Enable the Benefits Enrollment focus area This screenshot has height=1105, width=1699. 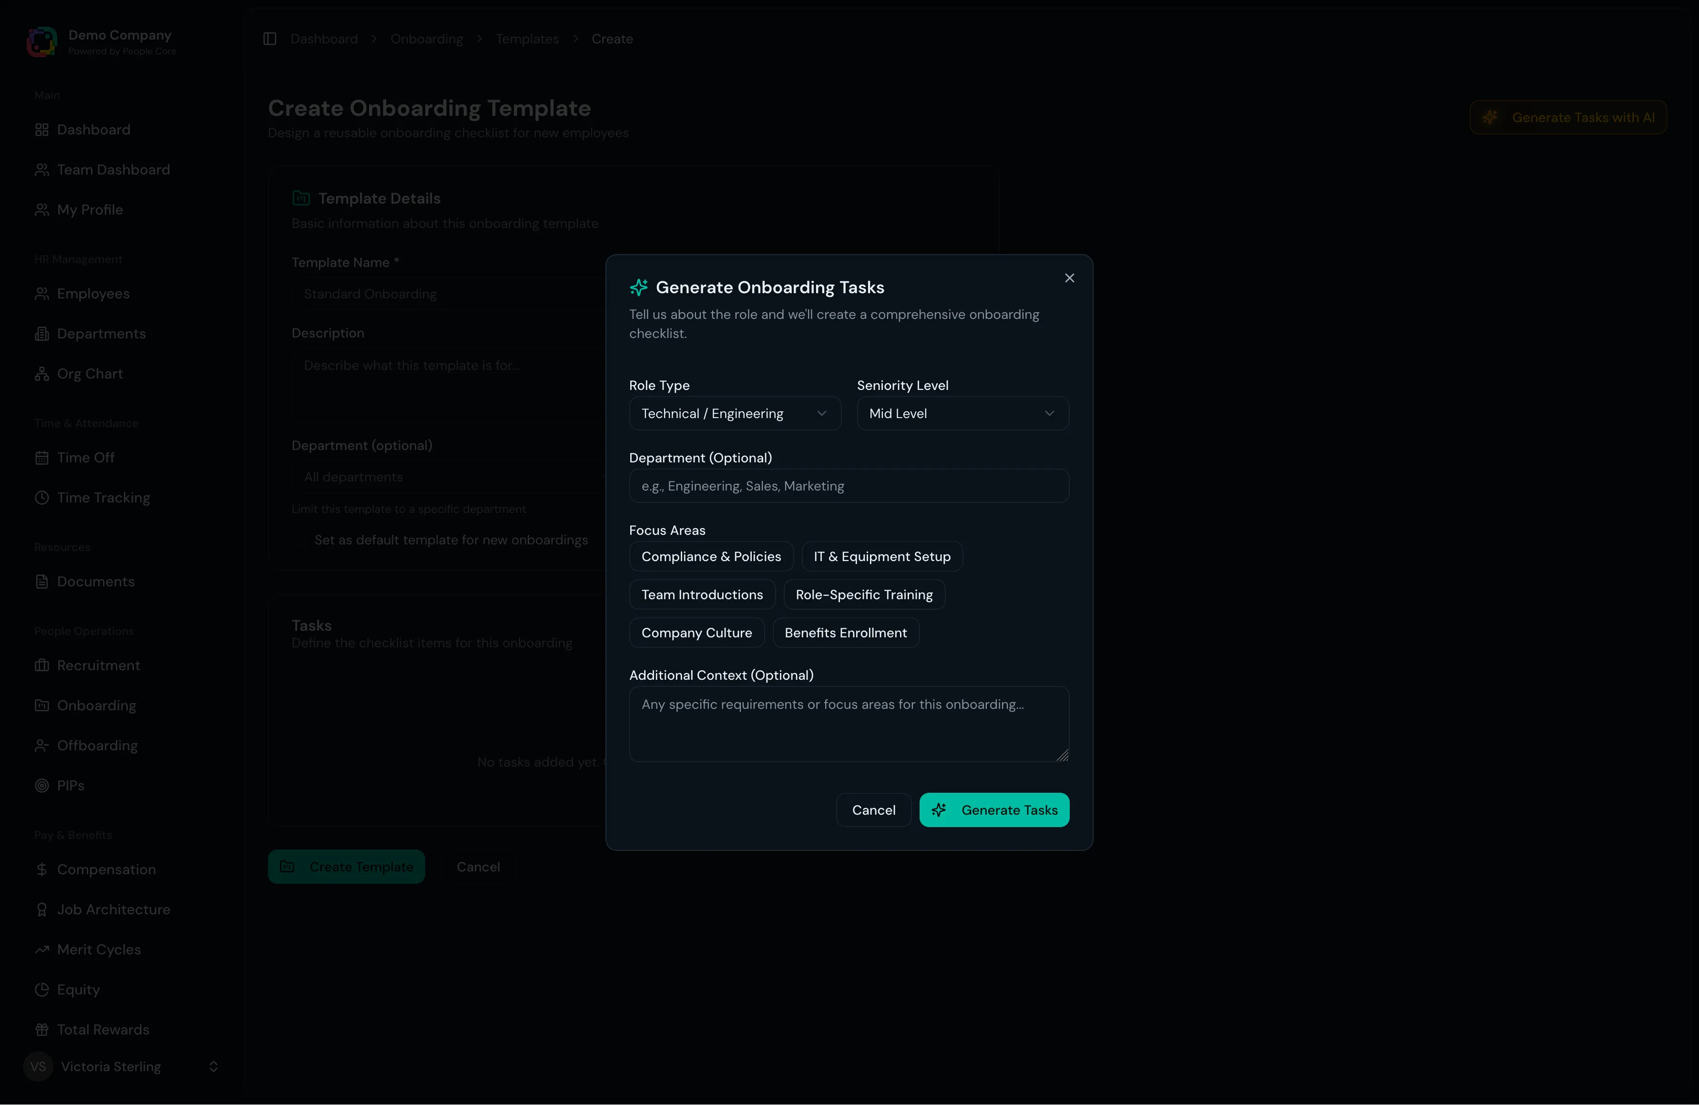tap(845, 633)
